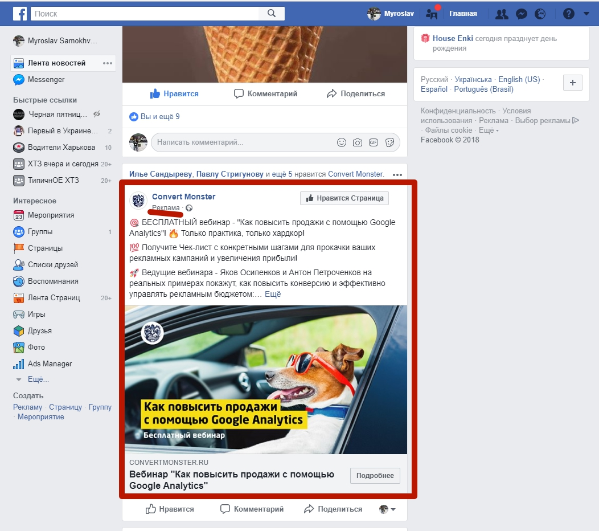599x531 pixels.
Task: Click Комментарий on the ice cream post
Action: [x=265, y=93]
